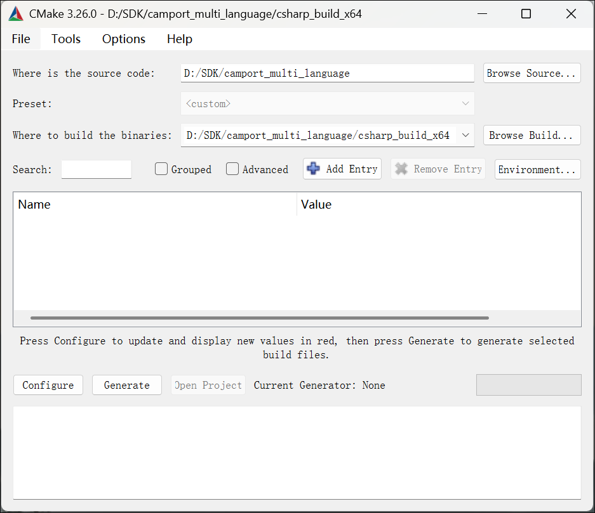Open the Tools menu
The width and height of the screenshot is (595, 513).
(66, 39)
